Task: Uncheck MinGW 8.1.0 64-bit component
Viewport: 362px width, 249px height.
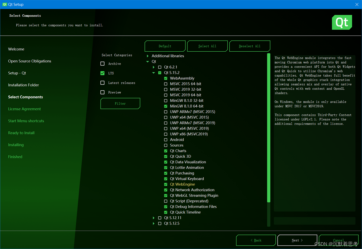Action: (x=166, y=106)
